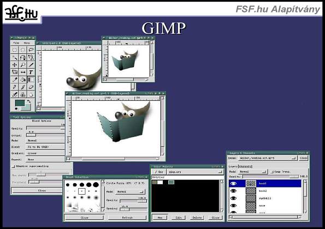Select the Move tool
The width and height of the screenshot is (325, 229).
[15, 65]
